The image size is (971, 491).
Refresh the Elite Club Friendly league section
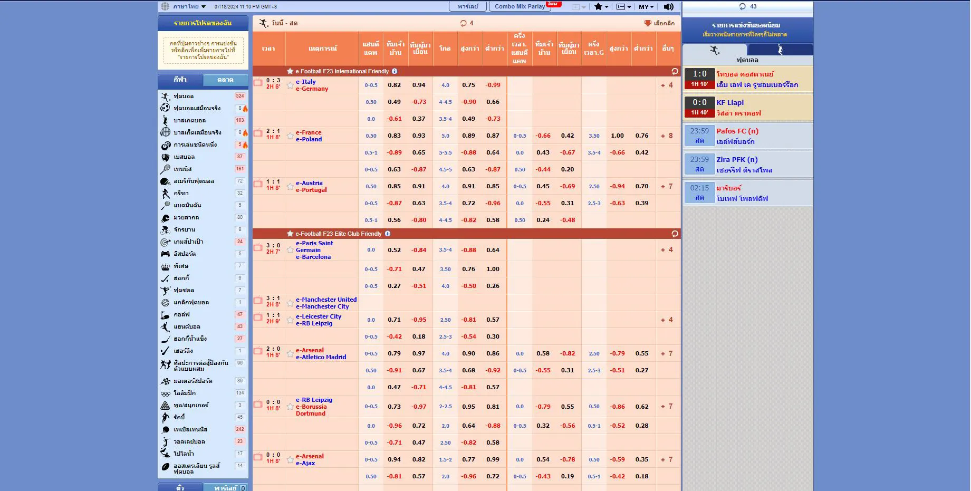[x=675, y=234]
